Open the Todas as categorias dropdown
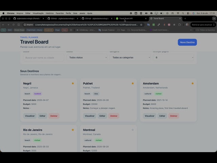 point(130,57)
